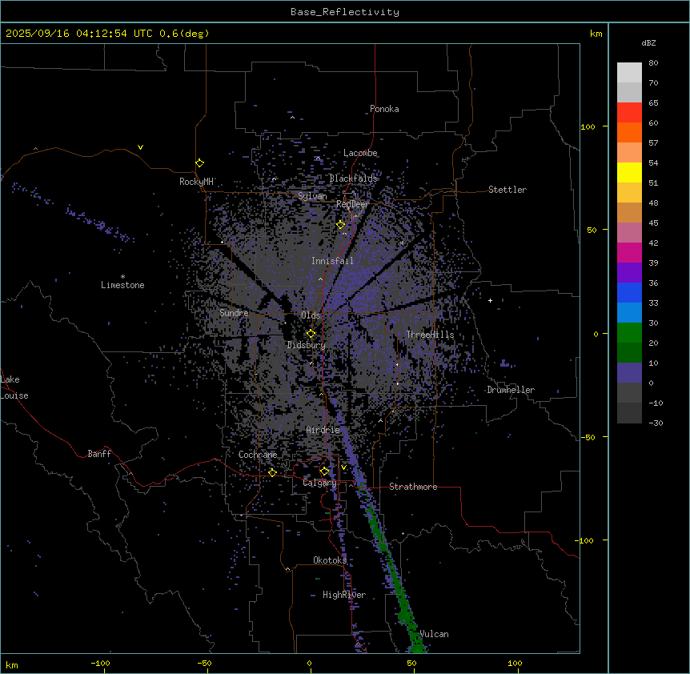Viewport: 690px width, 674px height.
Task: Select the red 65 dBZ legend color
Action: click(629, 112)
